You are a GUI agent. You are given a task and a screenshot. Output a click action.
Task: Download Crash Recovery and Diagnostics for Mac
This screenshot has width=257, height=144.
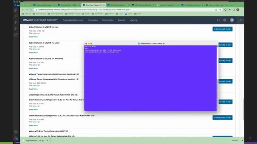[x=225, y=102]
